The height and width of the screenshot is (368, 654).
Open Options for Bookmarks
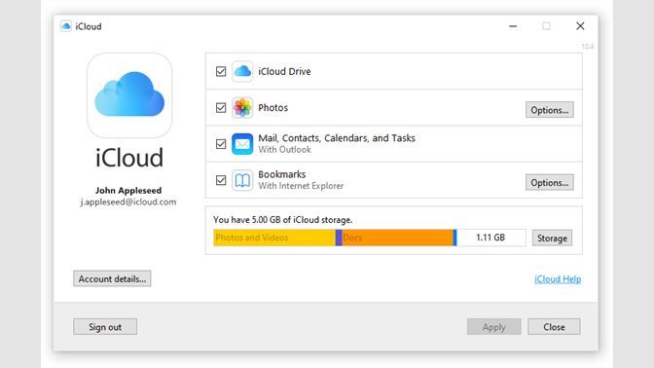[x=549, y=182]
